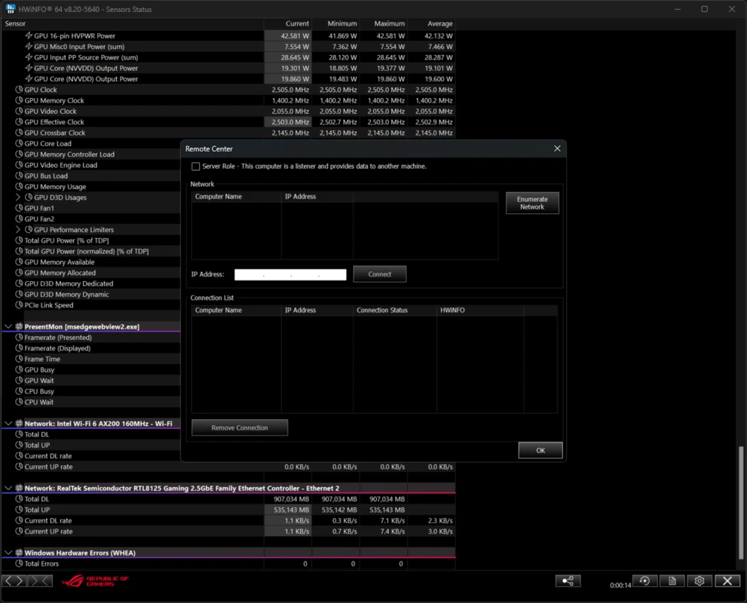The height and width of the screenshot is (603, 747).
Task: Click the X close-sensors button in bottom toolbar
Action: coord(727,580)
